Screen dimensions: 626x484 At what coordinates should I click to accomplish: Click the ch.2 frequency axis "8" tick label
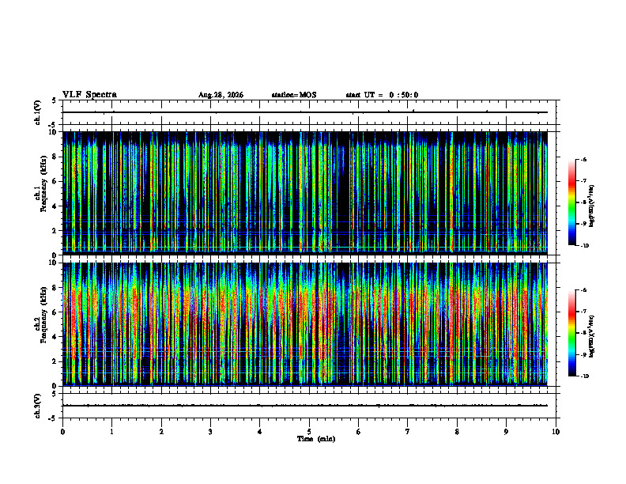click(56, 288)
